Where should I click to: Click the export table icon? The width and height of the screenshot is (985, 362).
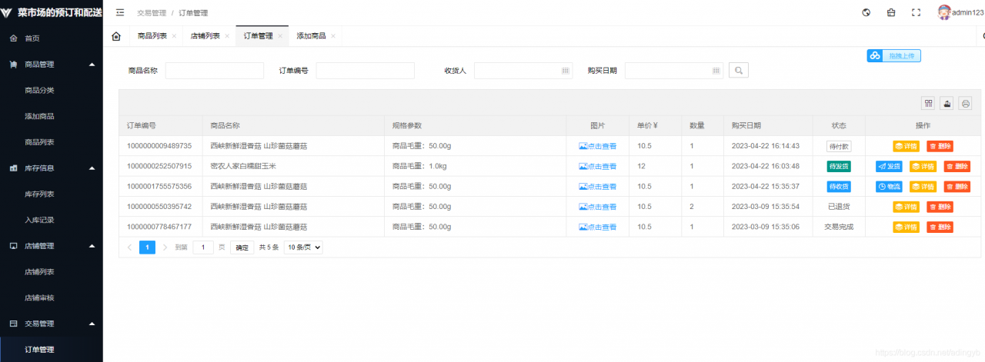[947, 104]
